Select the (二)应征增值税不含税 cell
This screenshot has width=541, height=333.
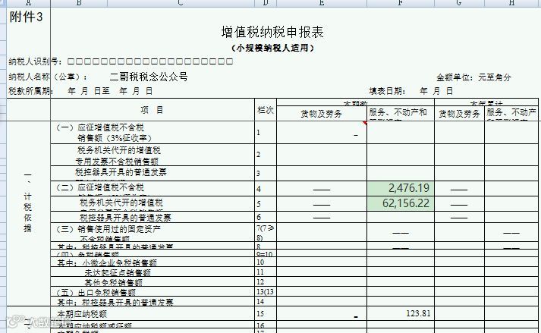click(153, 189)
